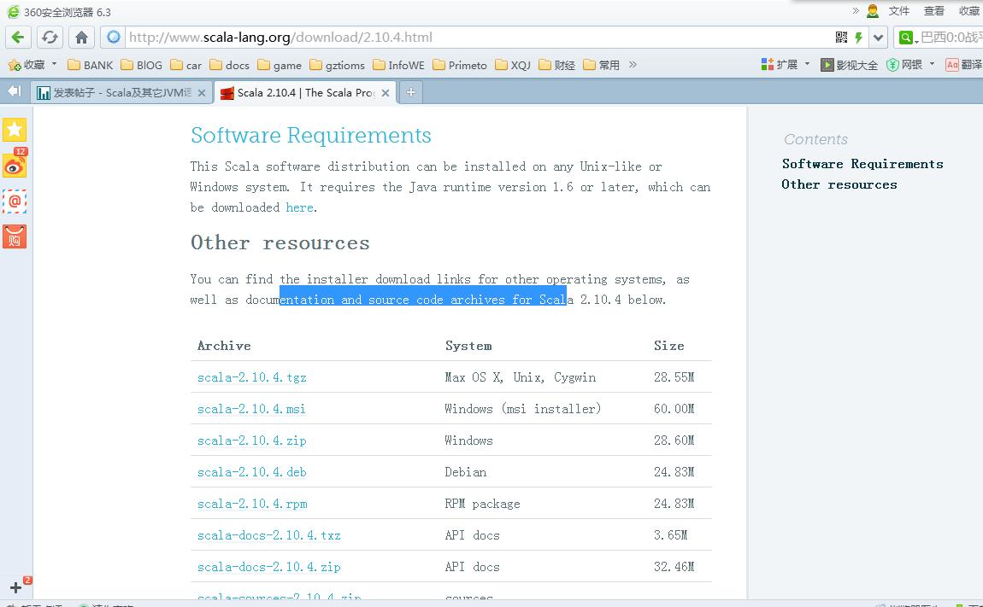This screenshot has width=983, height=607.
Task: Expand the 收藏 bookmarks dropdown arrow
Action: 55,64
